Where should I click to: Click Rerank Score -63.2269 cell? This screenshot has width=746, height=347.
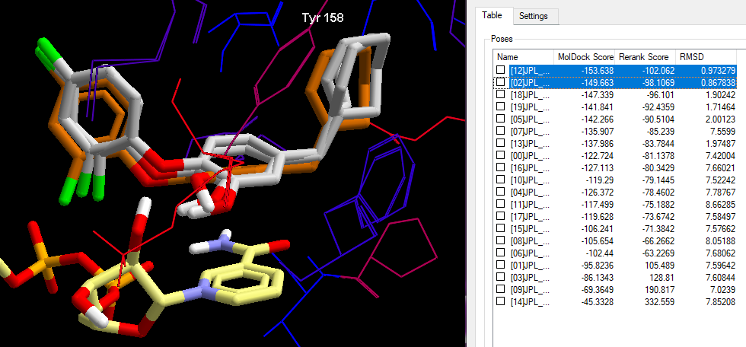(x=658, y=253)
